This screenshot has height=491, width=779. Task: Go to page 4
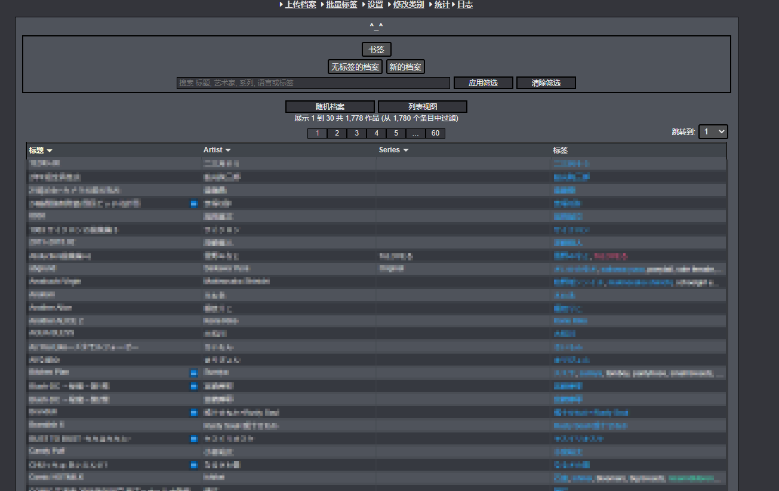tap(377, 133)
